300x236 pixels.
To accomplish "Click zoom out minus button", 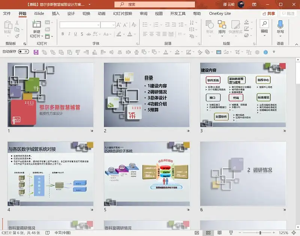I will pyautogui.click(x=240, y=233).
